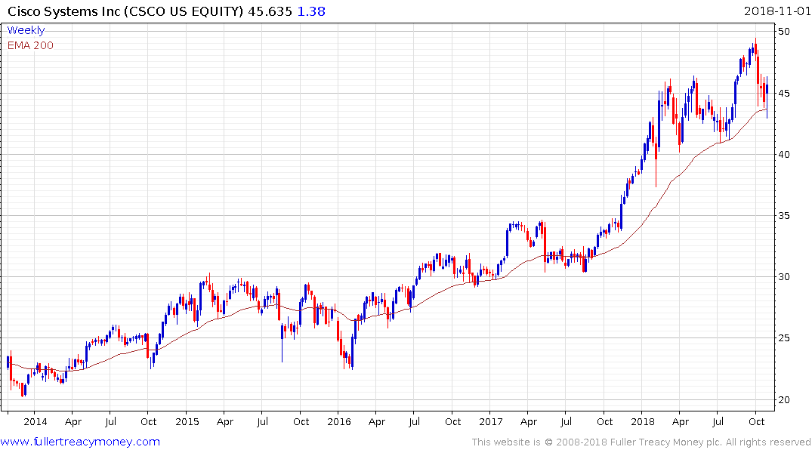812x453 pixels.
Task: Click the Oct label after 2018
Action: click(757, 422)
